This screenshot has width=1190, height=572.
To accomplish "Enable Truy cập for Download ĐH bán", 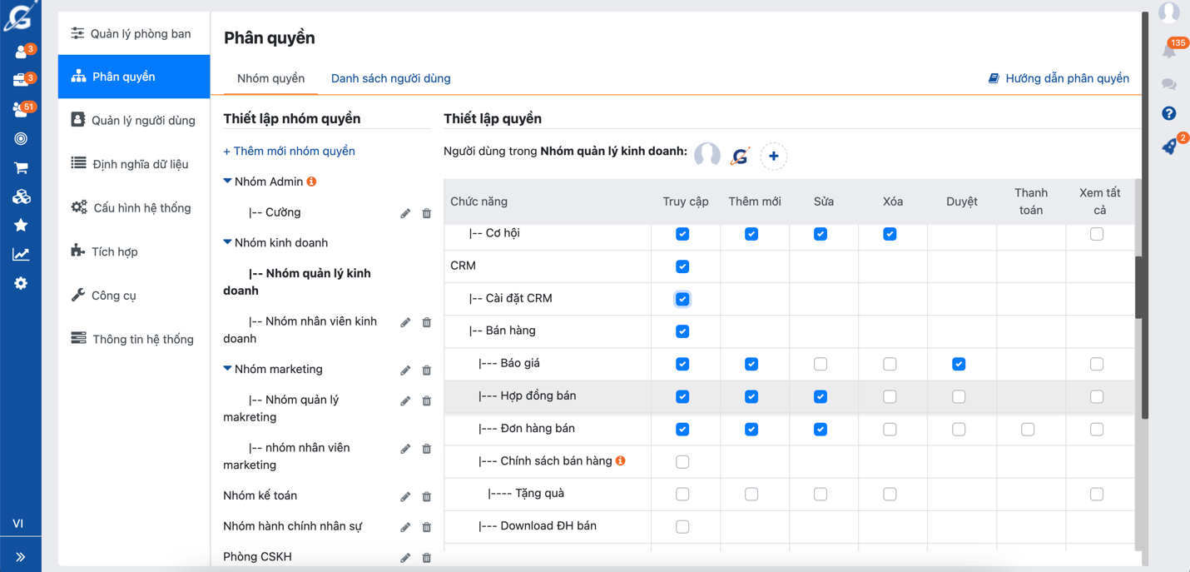I will pos(682,526).
